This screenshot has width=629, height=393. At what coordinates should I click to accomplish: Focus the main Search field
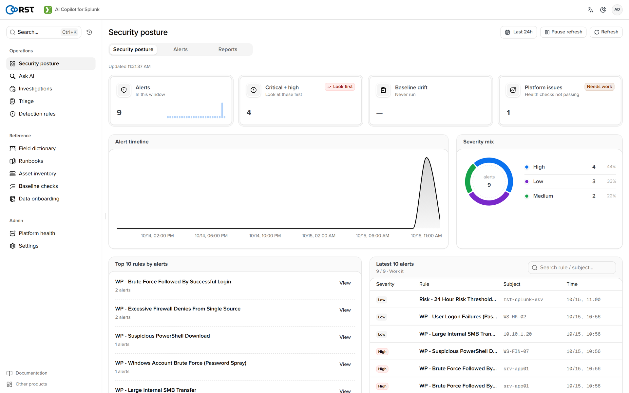point(44,32)
